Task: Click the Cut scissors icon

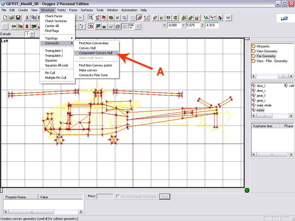Action: [x=27, y=18]
